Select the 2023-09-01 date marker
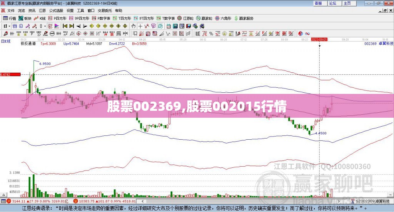This screenshot has width=394, height=212. tap(319, 39)
